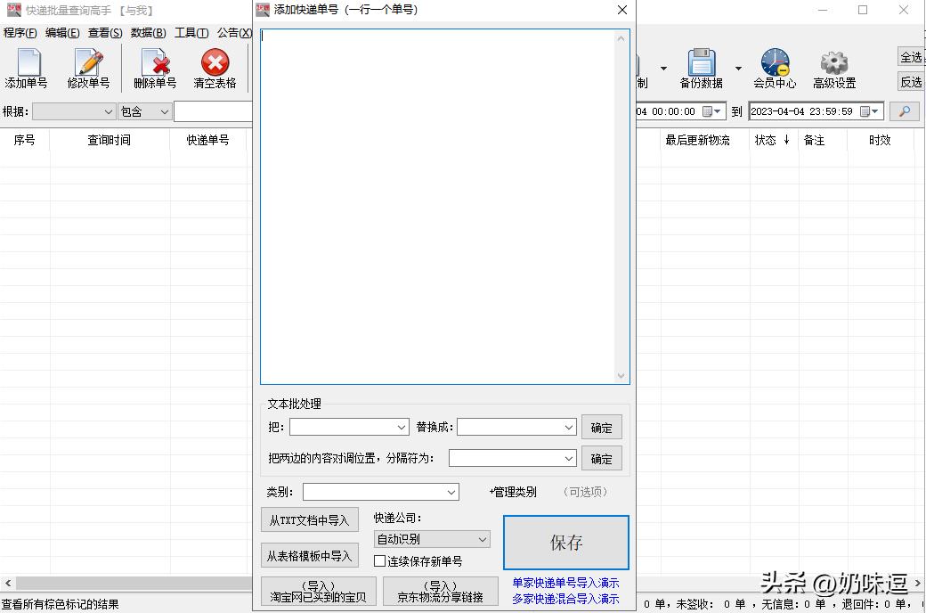This screenshot has height=613, width=926.
Task: Click the magnifier search icon
Action: coord(907,111)
